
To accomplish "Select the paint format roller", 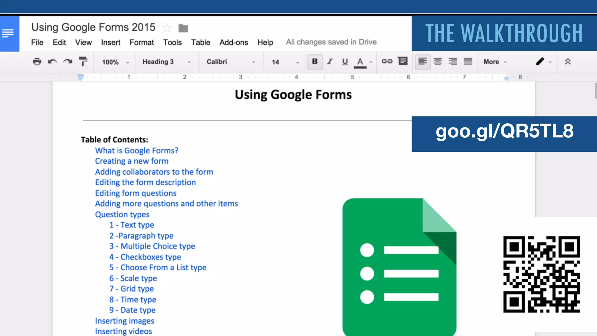I will tap(83, 62).
